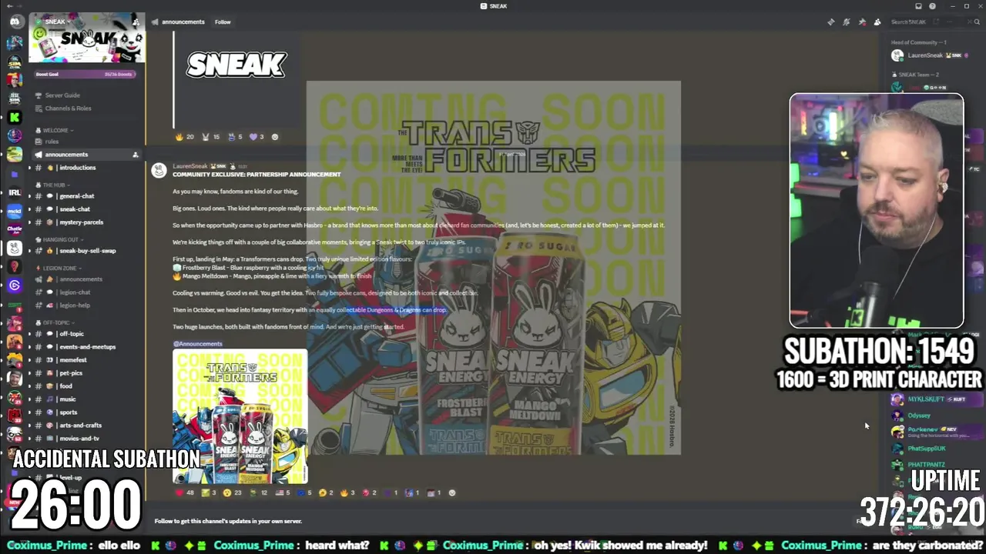
Task: Open the sneak-buy-sell-swap channel
Action: pos(86,251)
